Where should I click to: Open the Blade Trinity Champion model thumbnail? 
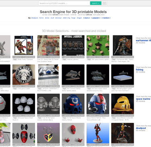tap(24, 45)
